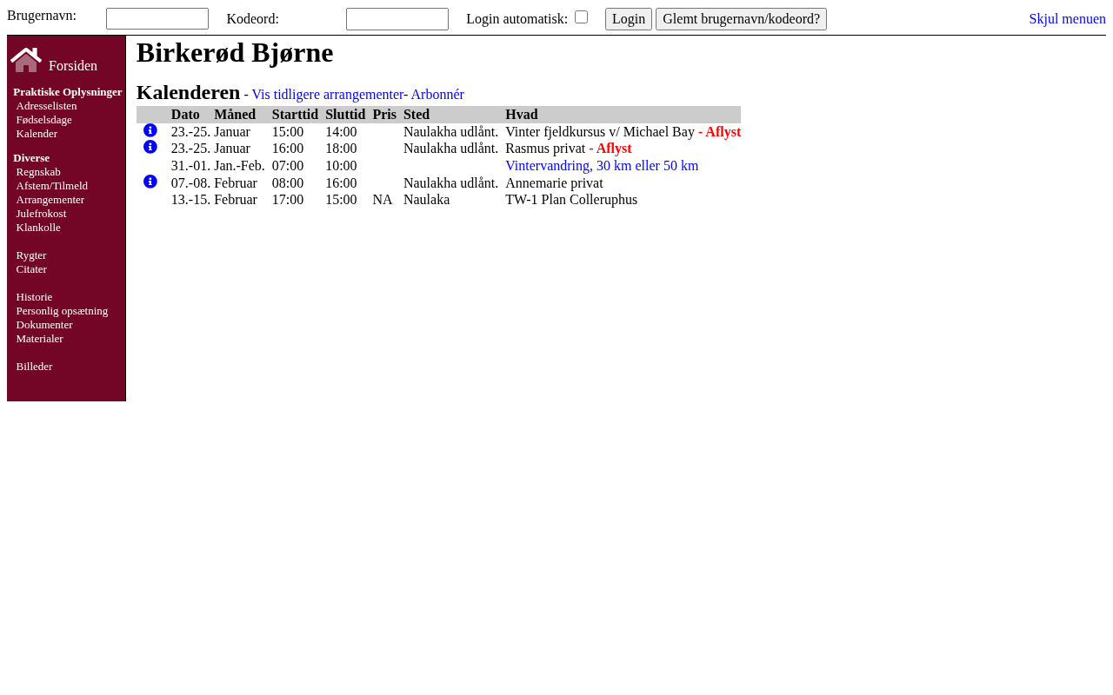The height and width of the screenshot is (695, 1113).
Task: Enable the Login automatisk checkbox
Action: (581, 17)
